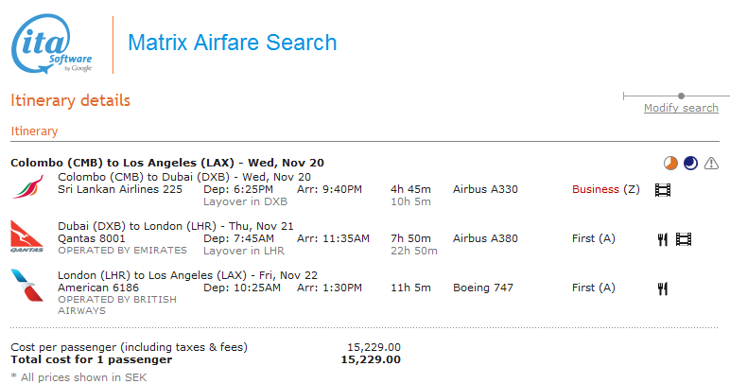Click the film icon on the Qantas 8001 flight
The width and height of the screenshot is (730, 384).
click(x=684, y=239)
